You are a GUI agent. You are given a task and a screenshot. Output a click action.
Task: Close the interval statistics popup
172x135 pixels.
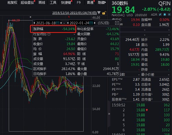117,23
